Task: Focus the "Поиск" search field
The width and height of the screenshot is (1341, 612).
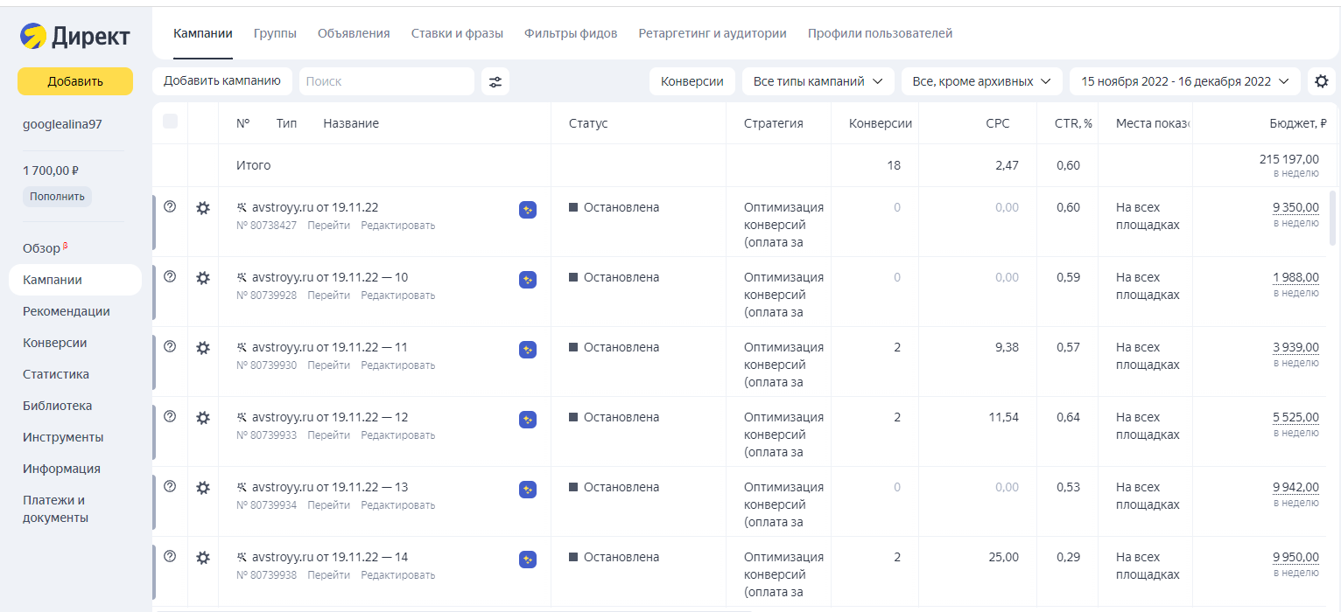Action: tap(386, 81)
